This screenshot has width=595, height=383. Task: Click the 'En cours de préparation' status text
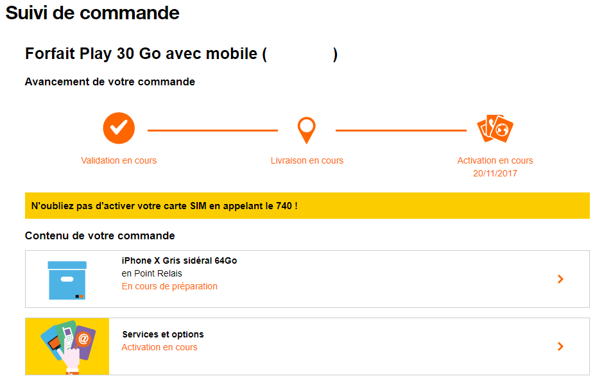(x=169, y=286)
